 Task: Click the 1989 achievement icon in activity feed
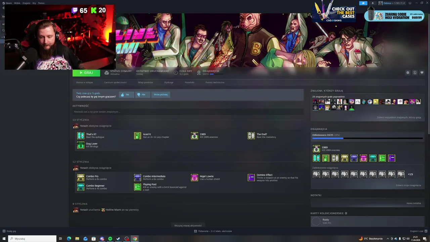click(195, 135)
